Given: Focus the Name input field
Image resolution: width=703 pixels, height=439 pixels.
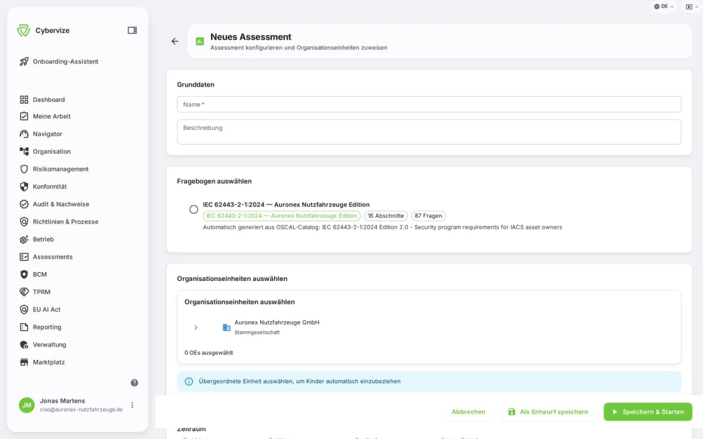Looking at the screenshot, I should [429, 104].
